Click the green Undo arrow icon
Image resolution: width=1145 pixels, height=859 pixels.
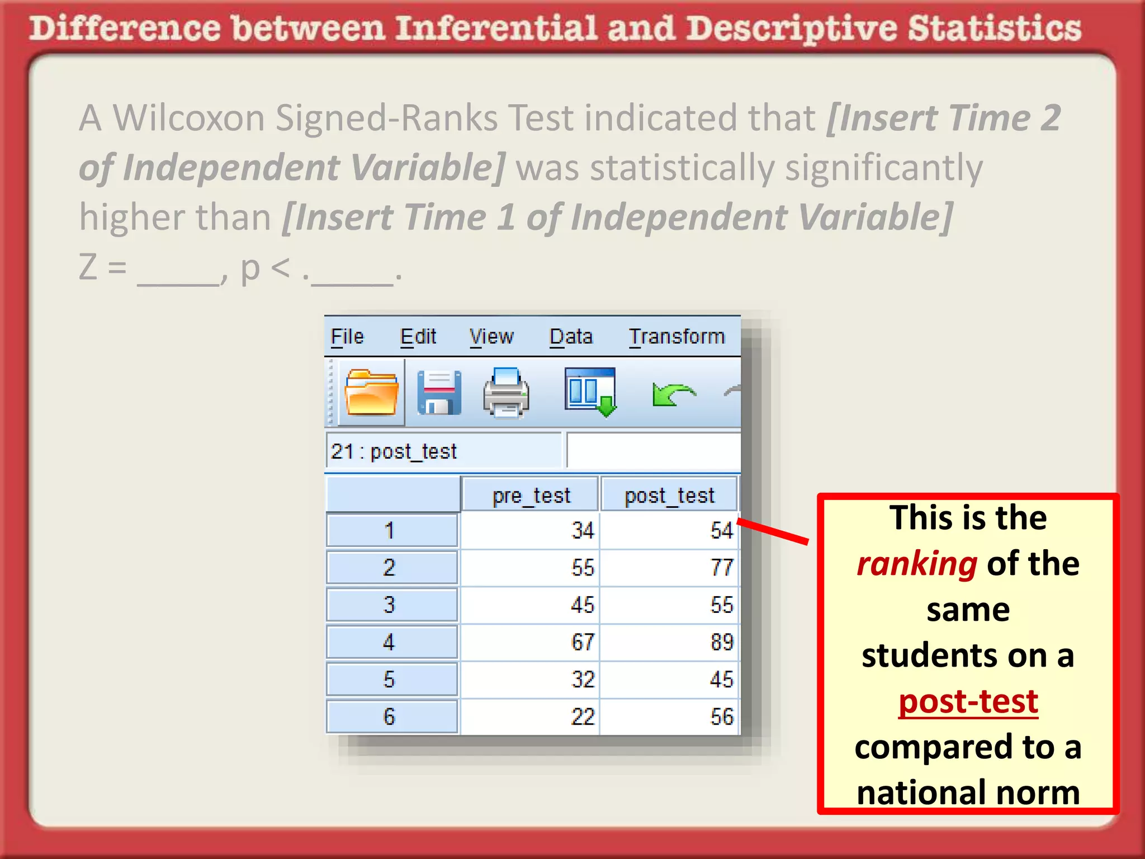pos(674,394)
